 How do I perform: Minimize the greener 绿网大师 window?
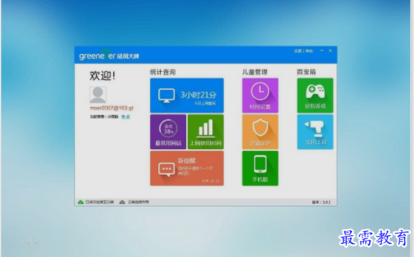click(322, 51)
